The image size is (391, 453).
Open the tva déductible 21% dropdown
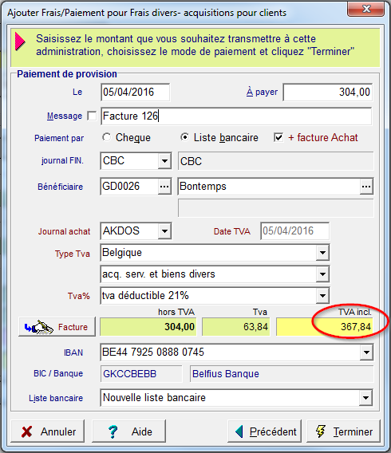[322, 296]
